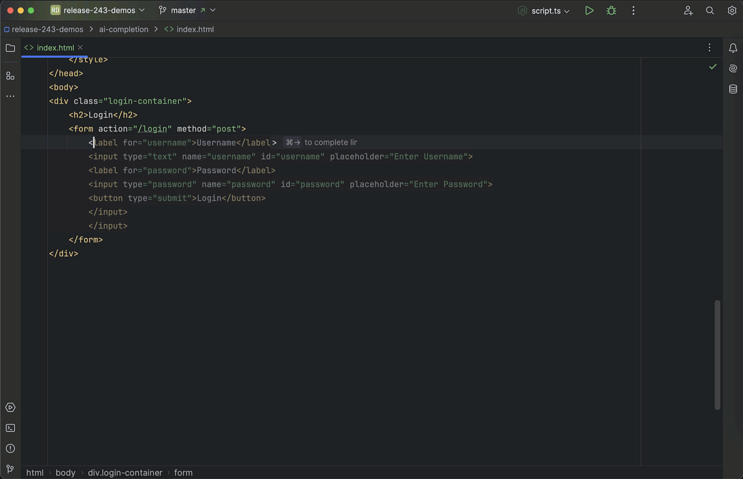Click the <body> tag line

pyautogui.click(x=64, y=87)
